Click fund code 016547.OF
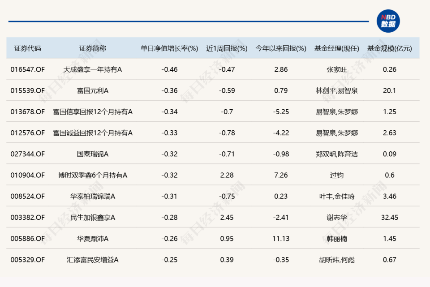 click(28, 69)
